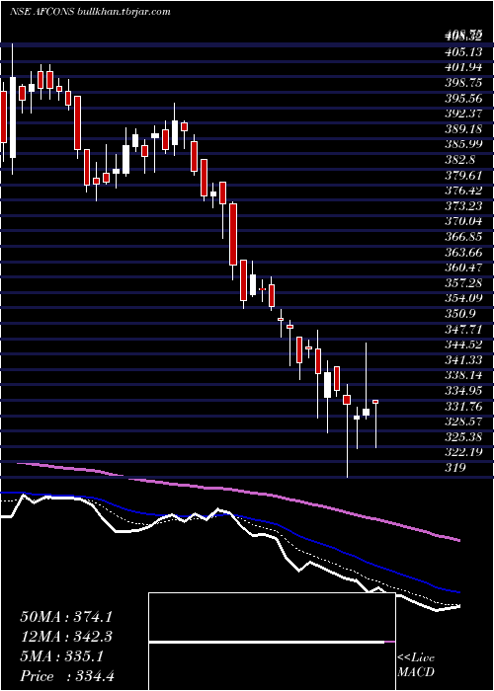The height and width of the screenshot is (691, 494).
Task: Click the 398.75 price axis label
Action: click(x=462, y=83)
